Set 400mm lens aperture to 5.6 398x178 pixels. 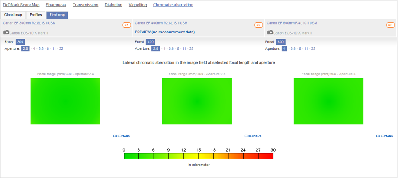pos(171,49)
